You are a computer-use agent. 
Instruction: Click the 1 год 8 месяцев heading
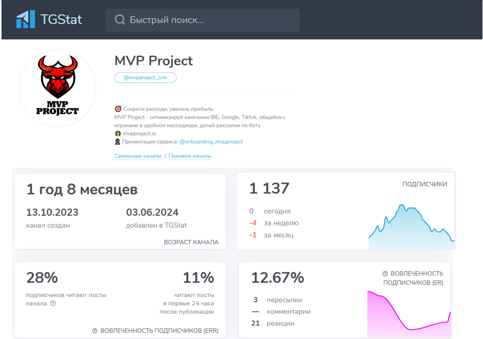coord(82,189)
